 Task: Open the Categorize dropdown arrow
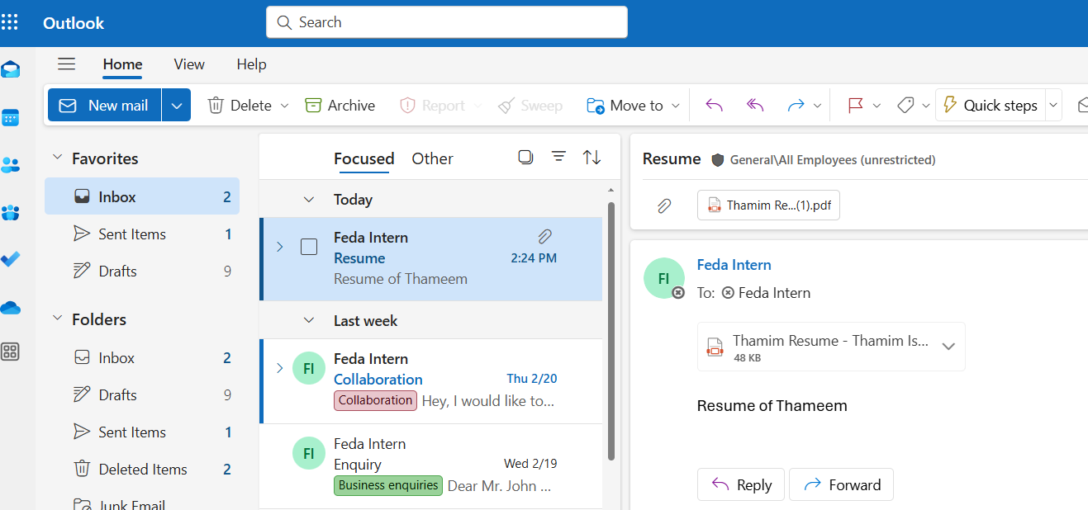point(926,105)
